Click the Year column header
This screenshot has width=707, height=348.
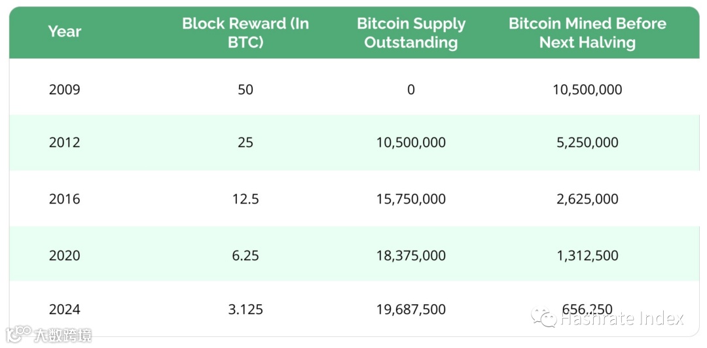[x=65, y=31]
